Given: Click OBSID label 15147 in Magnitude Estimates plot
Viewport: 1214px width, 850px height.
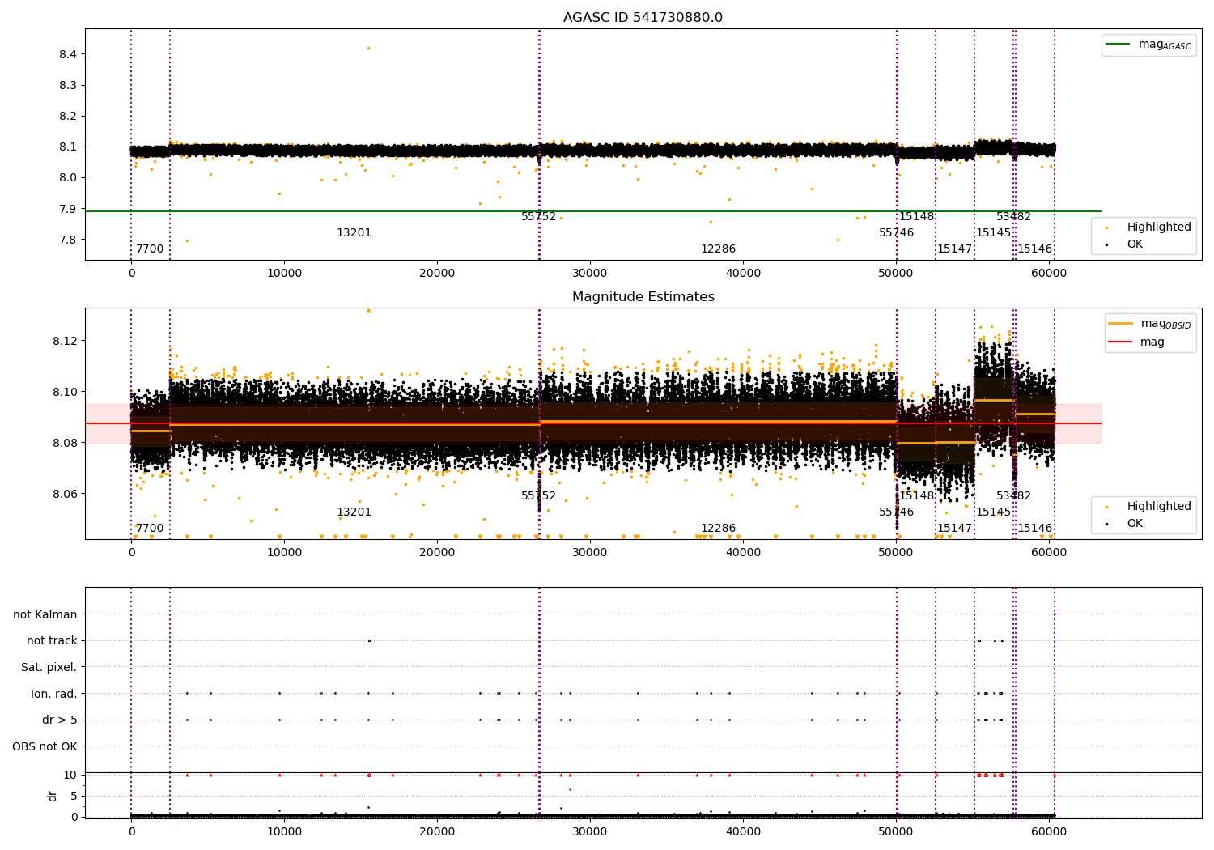Looking at the screenshot, I should (x=955, y=529).
